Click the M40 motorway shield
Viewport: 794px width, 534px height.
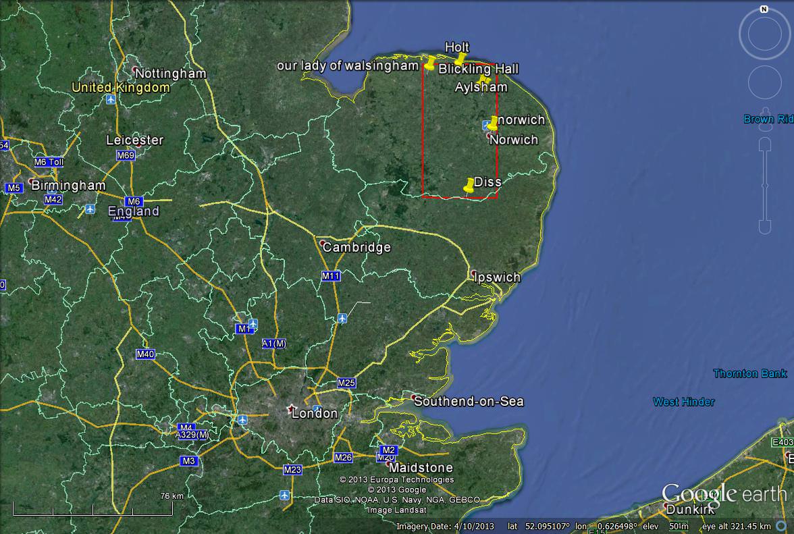[145, 354]
